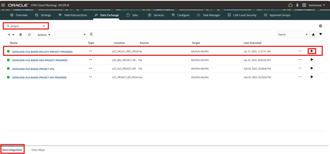The height and width of the screenshot is (154, 330).
Task: Click the type icon in FACULTY-PROJECT-PROGRESS row
Action: click(x=91, y=51)
